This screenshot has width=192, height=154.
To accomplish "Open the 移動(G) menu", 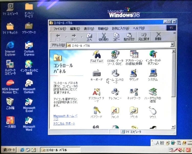I will [x=103, y=28].
